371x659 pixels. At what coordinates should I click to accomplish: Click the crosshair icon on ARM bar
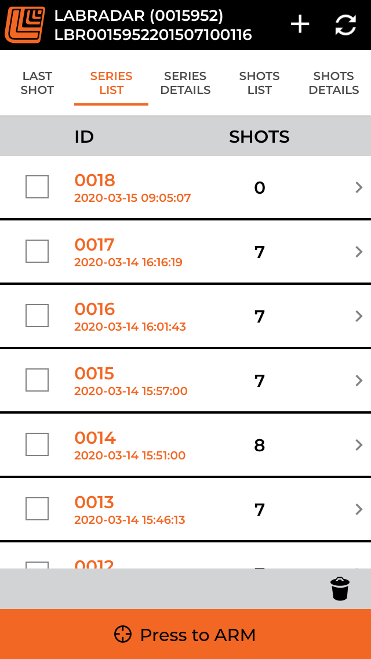[x=123, y=634]
